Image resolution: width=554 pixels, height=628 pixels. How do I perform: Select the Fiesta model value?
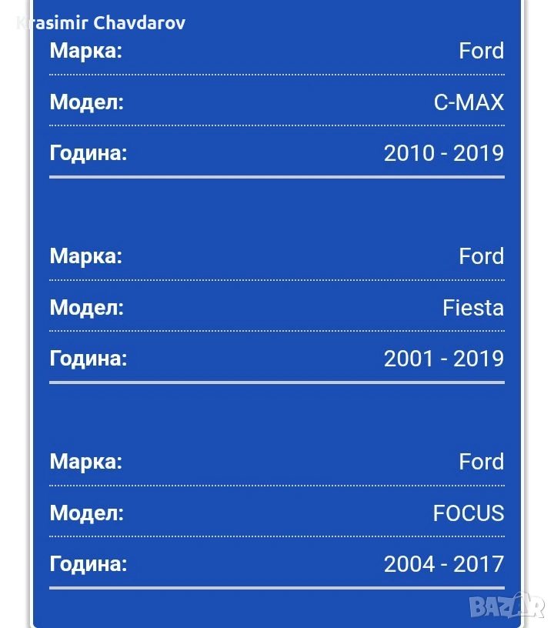[x=473, y=308]
